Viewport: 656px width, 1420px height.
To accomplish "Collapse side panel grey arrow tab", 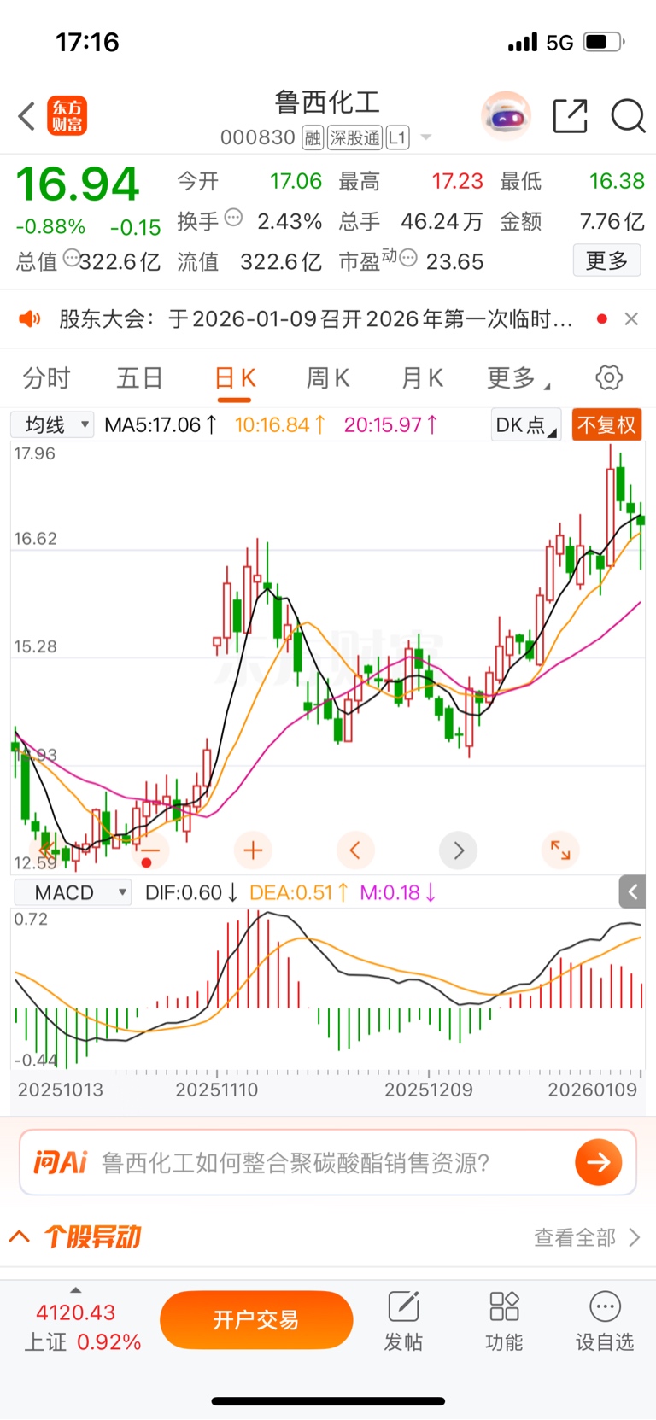I will tap(632, 892).
